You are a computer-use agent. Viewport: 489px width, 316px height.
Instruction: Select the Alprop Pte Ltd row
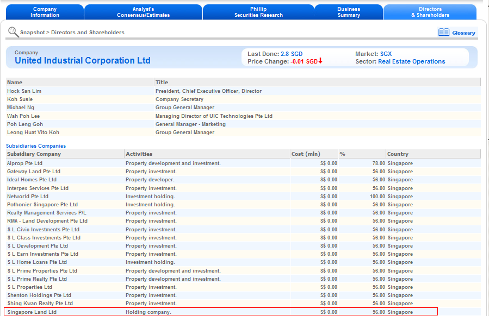[x=243, y=163]
